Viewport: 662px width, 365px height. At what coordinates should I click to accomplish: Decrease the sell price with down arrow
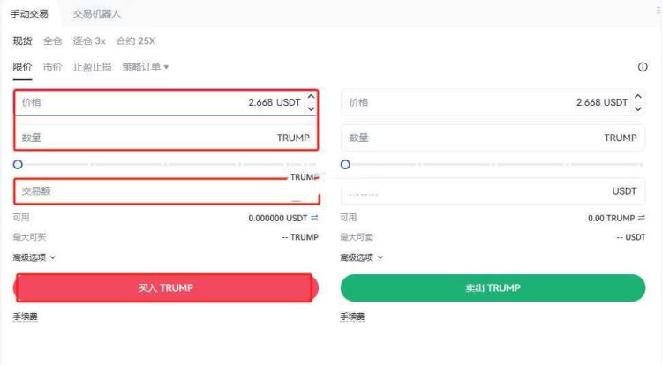(x=638, y=108)
